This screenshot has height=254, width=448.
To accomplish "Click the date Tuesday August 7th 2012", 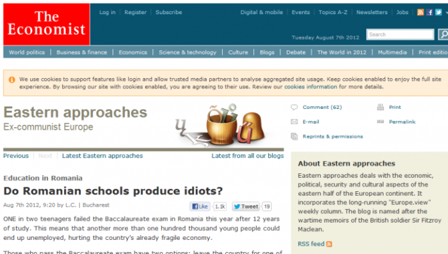I will 325,38.
